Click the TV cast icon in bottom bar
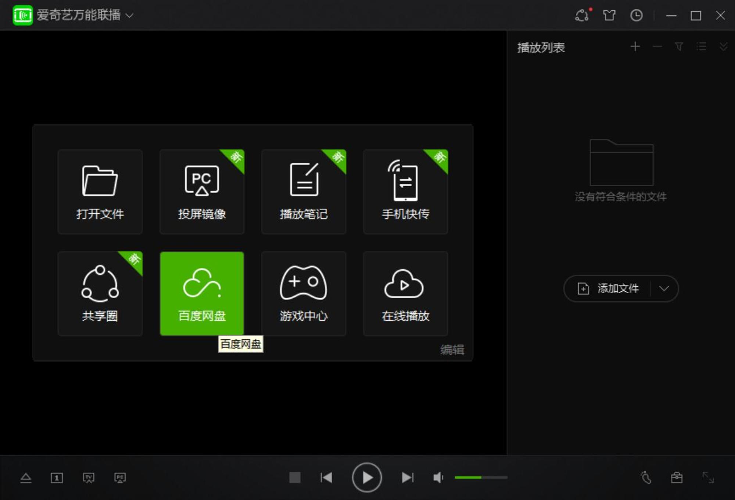 point(89,478)
